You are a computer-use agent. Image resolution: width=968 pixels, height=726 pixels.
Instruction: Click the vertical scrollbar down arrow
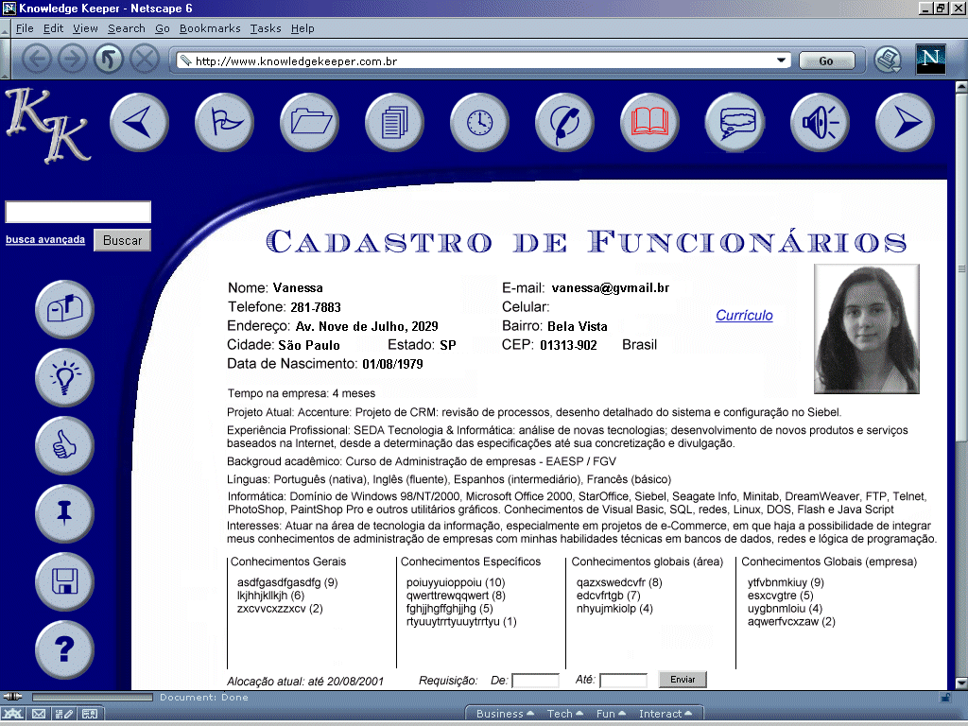[961, 683]
